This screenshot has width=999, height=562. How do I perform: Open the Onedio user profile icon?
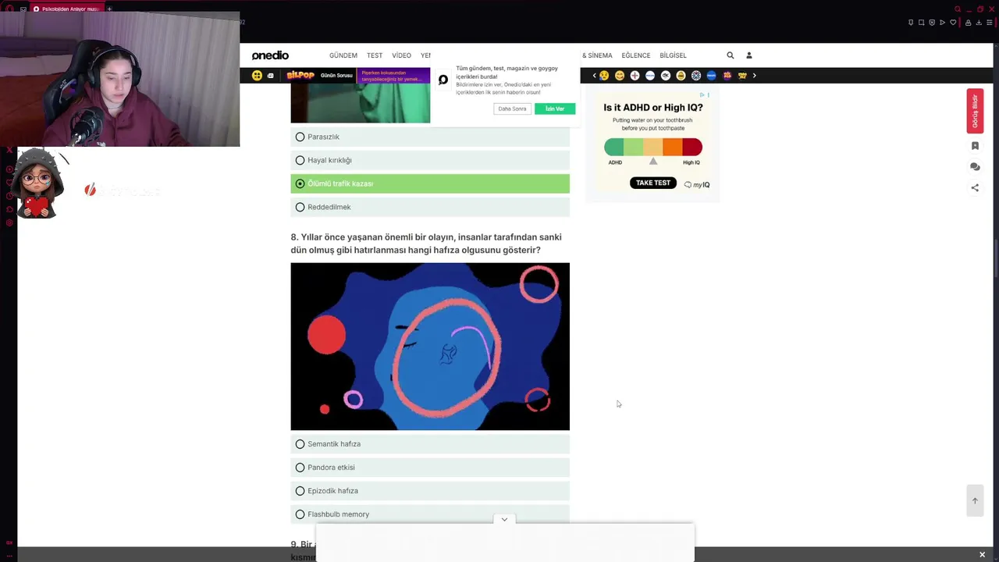point(749,55)
